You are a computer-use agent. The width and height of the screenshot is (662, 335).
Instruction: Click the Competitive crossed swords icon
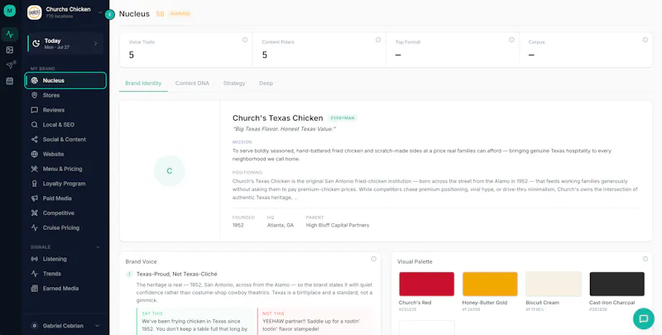[x=35, y=213]
